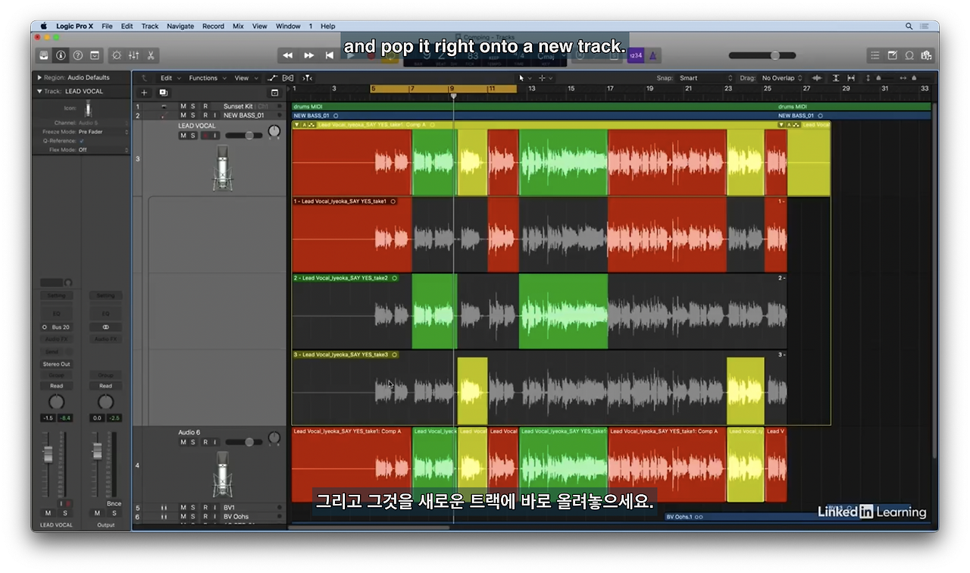Click the Rewind transport button
The width and height of the screenshot is (970, 573).
[x=288, y=55]
